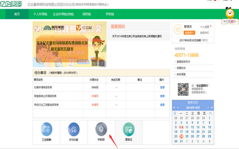
Task: Open 个人信息 link
Action: (x=205, y=27)
